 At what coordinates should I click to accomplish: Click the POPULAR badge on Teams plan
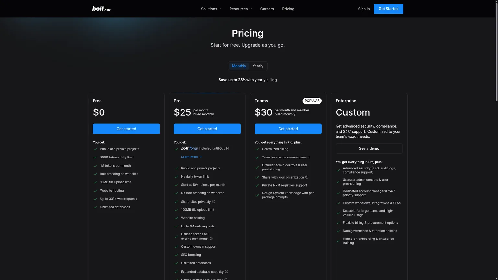pyautogui.click(x=312, y=101)
